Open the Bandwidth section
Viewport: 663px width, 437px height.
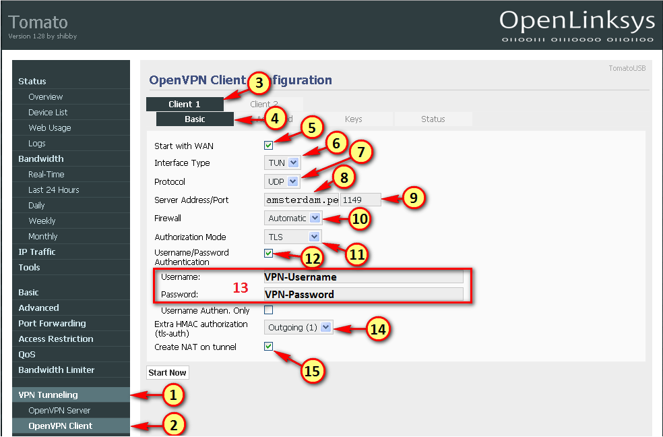[x=71, y=159]
